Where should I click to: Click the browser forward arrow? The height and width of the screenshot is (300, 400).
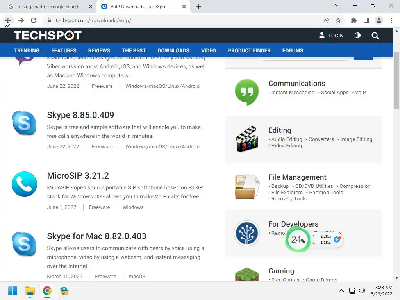pos(21,20)
